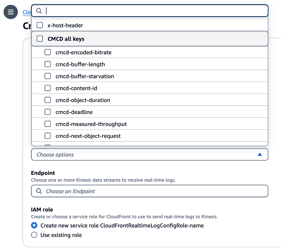Open the Choose an Endpoint selector

[150, 191]
